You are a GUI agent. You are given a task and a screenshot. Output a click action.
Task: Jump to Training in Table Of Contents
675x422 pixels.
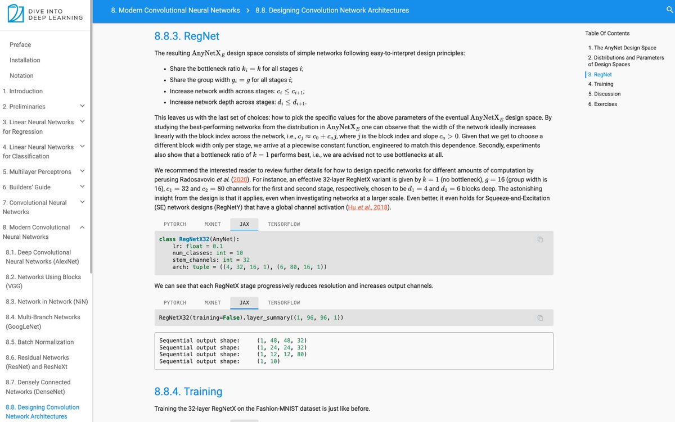pos(601,84)
